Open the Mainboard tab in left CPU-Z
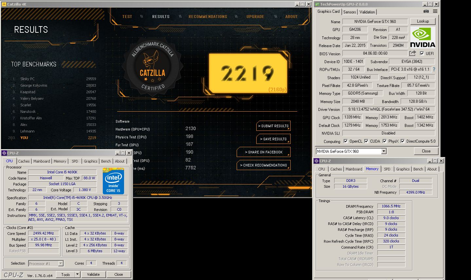Image resolution: width=471 pixels, height=280 pixels. coord(42,161)
